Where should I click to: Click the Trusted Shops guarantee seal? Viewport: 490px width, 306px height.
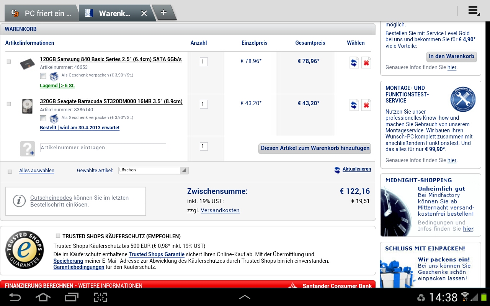coord(24,250)
